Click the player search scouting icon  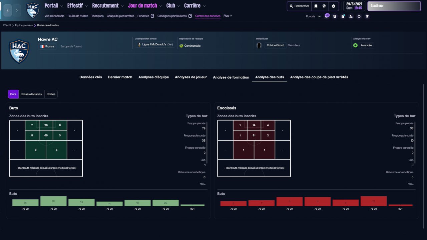point(351,16)
